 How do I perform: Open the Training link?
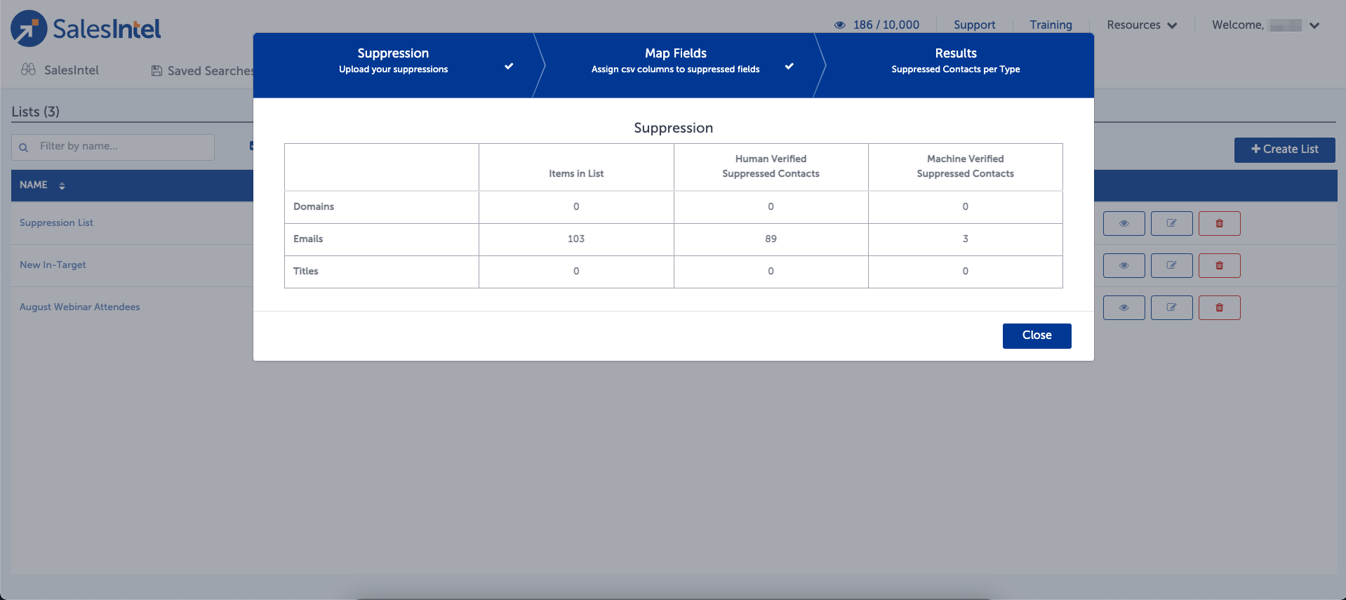coord(1051,25)
